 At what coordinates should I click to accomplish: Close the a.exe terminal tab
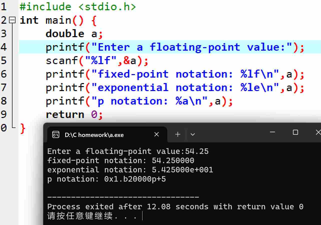156,134
